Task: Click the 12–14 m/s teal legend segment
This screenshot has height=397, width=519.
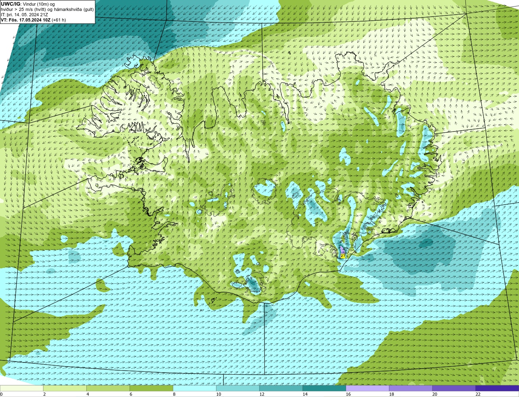Action: click(281, 388)
